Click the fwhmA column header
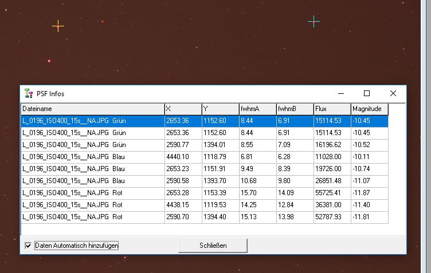This screenshot has width=431, height=273. (257, 109)
